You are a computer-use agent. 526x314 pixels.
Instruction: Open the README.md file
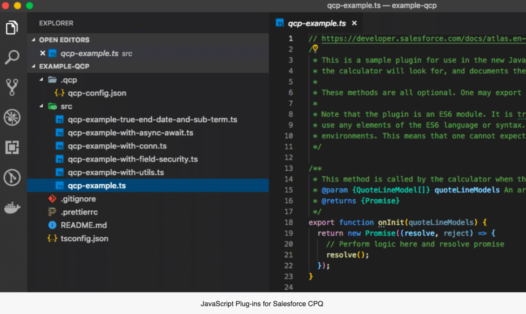(84, 225)
